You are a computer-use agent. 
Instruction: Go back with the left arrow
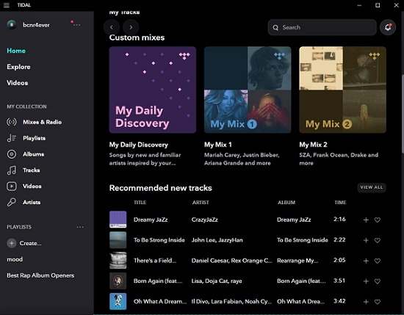tap(112, 27)
